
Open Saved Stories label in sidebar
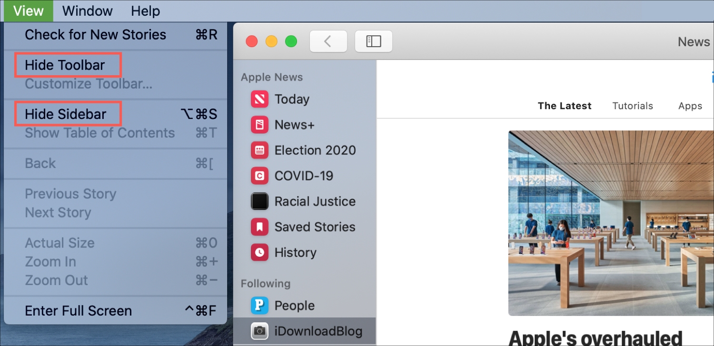[x=315, y=227]
